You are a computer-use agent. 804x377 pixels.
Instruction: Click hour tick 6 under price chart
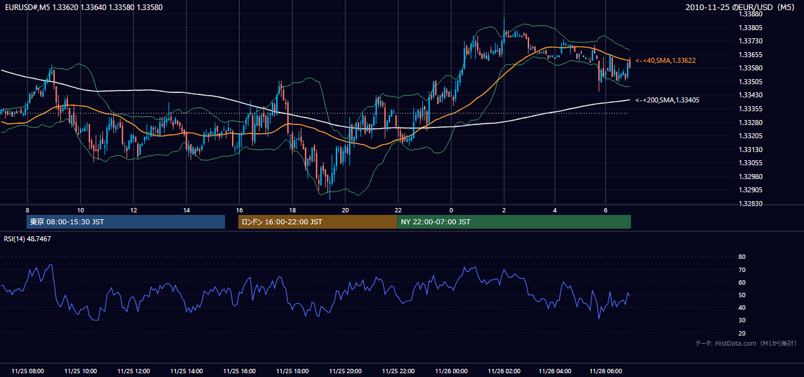coord(606,209)
